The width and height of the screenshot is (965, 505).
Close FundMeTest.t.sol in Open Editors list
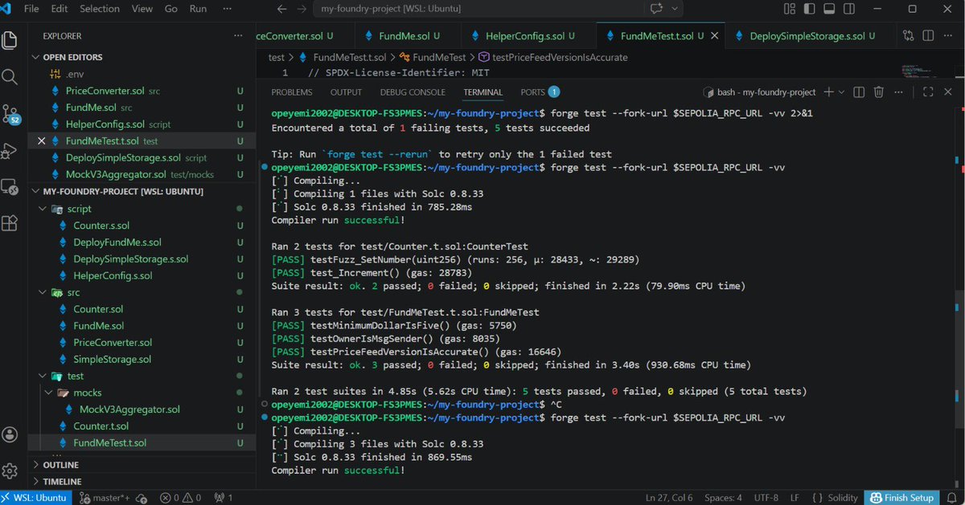[43, 141]
